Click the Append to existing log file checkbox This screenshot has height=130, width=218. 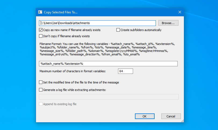tap(41, 104)
